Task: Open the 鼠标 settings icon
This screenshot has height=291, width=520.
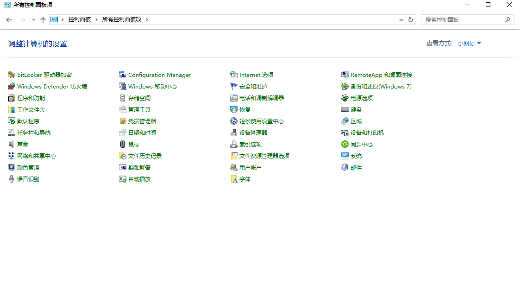Action: point(123,144)
